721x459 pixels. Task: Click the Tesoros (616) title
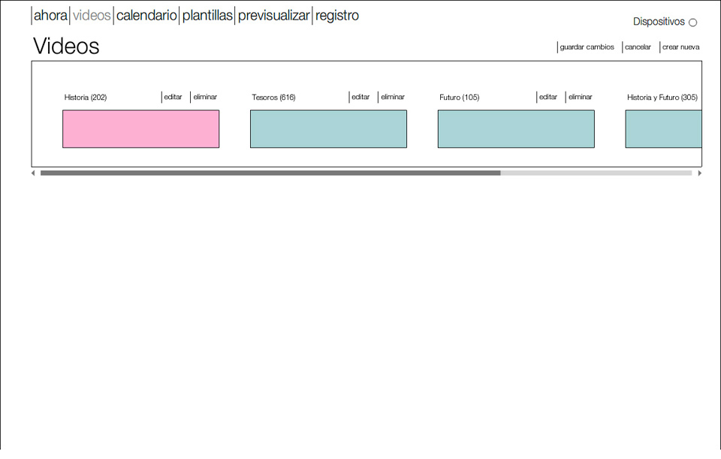(x=273, y=97)
